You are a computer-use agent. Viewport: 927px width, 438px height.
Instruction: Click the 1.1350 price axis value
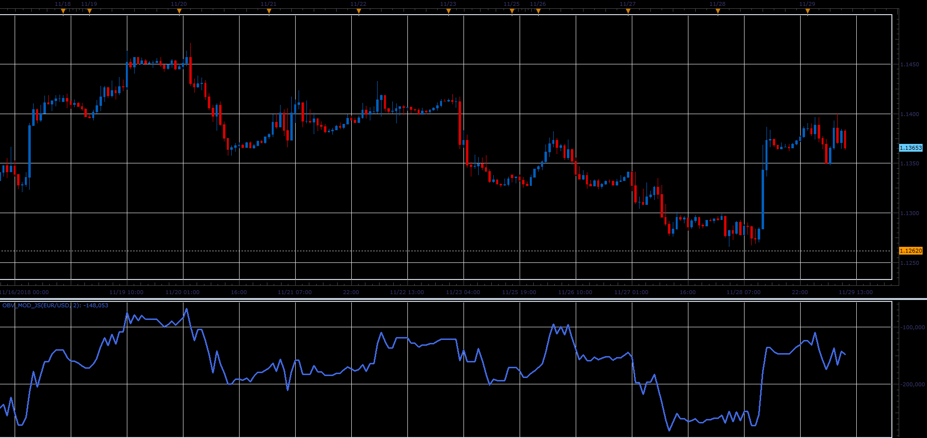tap(909, 163)
